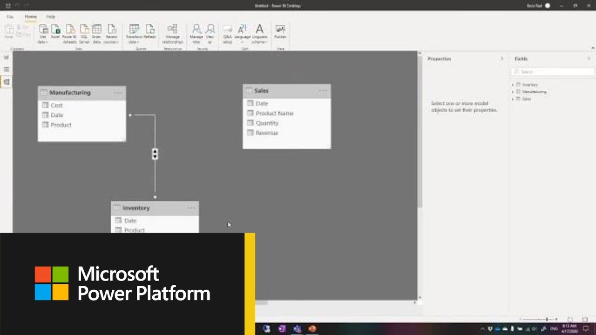Expand the Inventory table in Fields
The image size is (596, 335).
513,85
